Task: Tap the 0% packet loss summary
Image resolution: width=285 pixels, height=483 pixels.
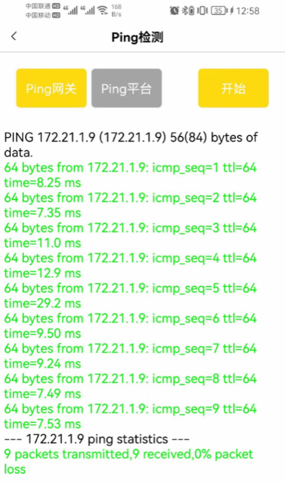Action: 128,461
